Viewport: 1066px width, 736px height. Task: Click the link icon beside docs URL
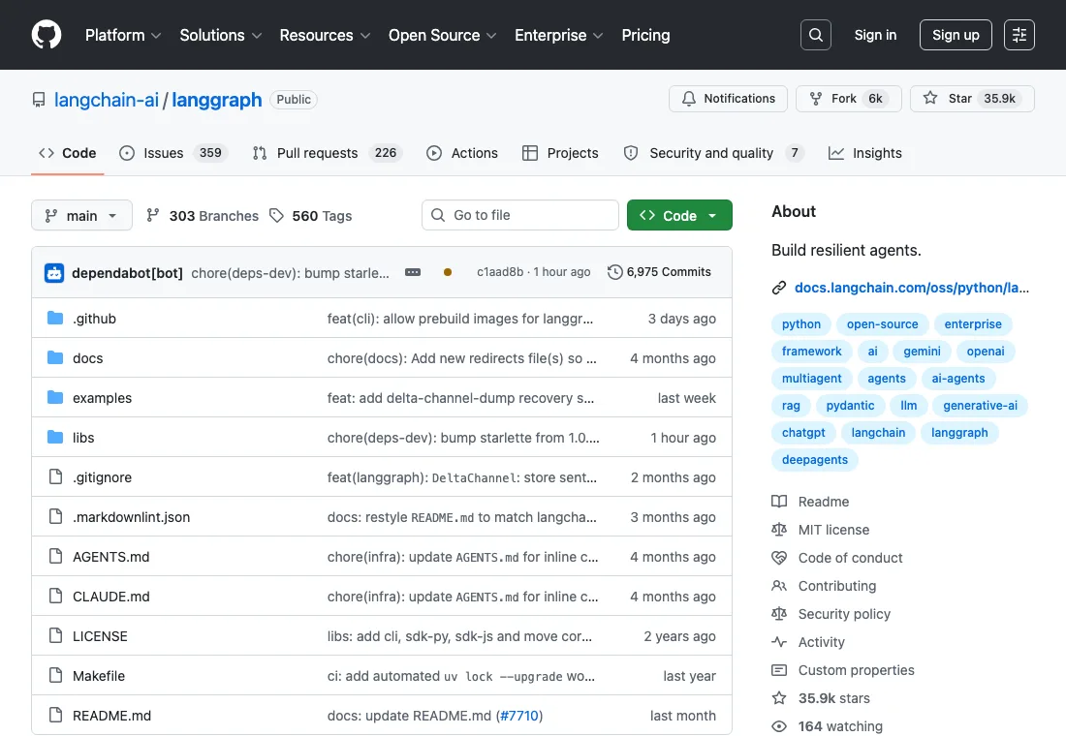(779, 289)
